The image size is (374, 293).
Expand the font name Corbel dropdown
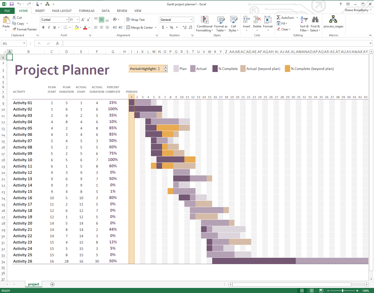pyautogui.click(x=67, y=20)
